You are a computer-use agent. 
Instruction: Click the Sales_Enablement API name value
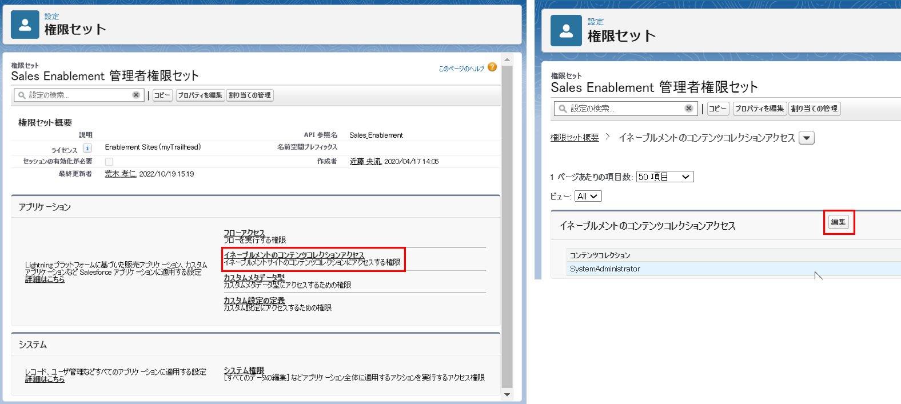(x=376, y=135)
